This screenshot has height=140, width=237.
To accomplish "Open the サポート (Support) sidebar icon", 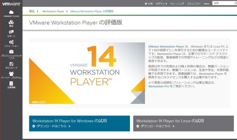I will pos(11,32).
